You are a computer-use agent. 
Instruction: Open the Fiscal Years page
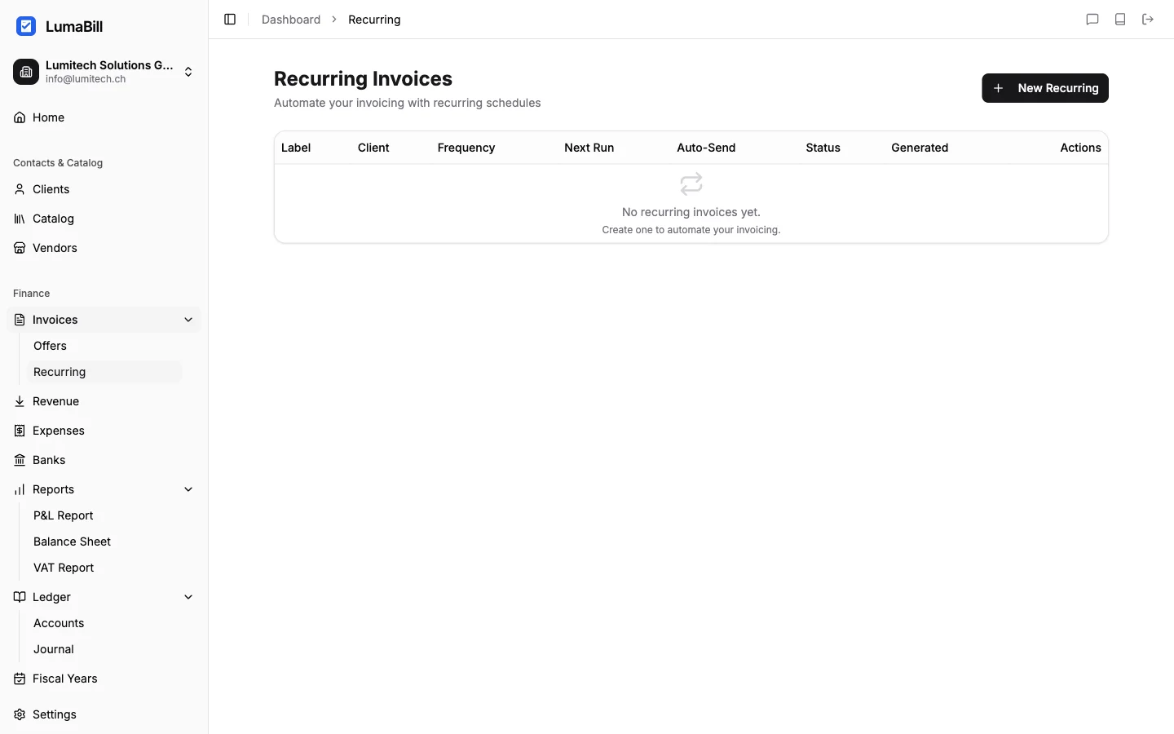[x=65, y=679]
